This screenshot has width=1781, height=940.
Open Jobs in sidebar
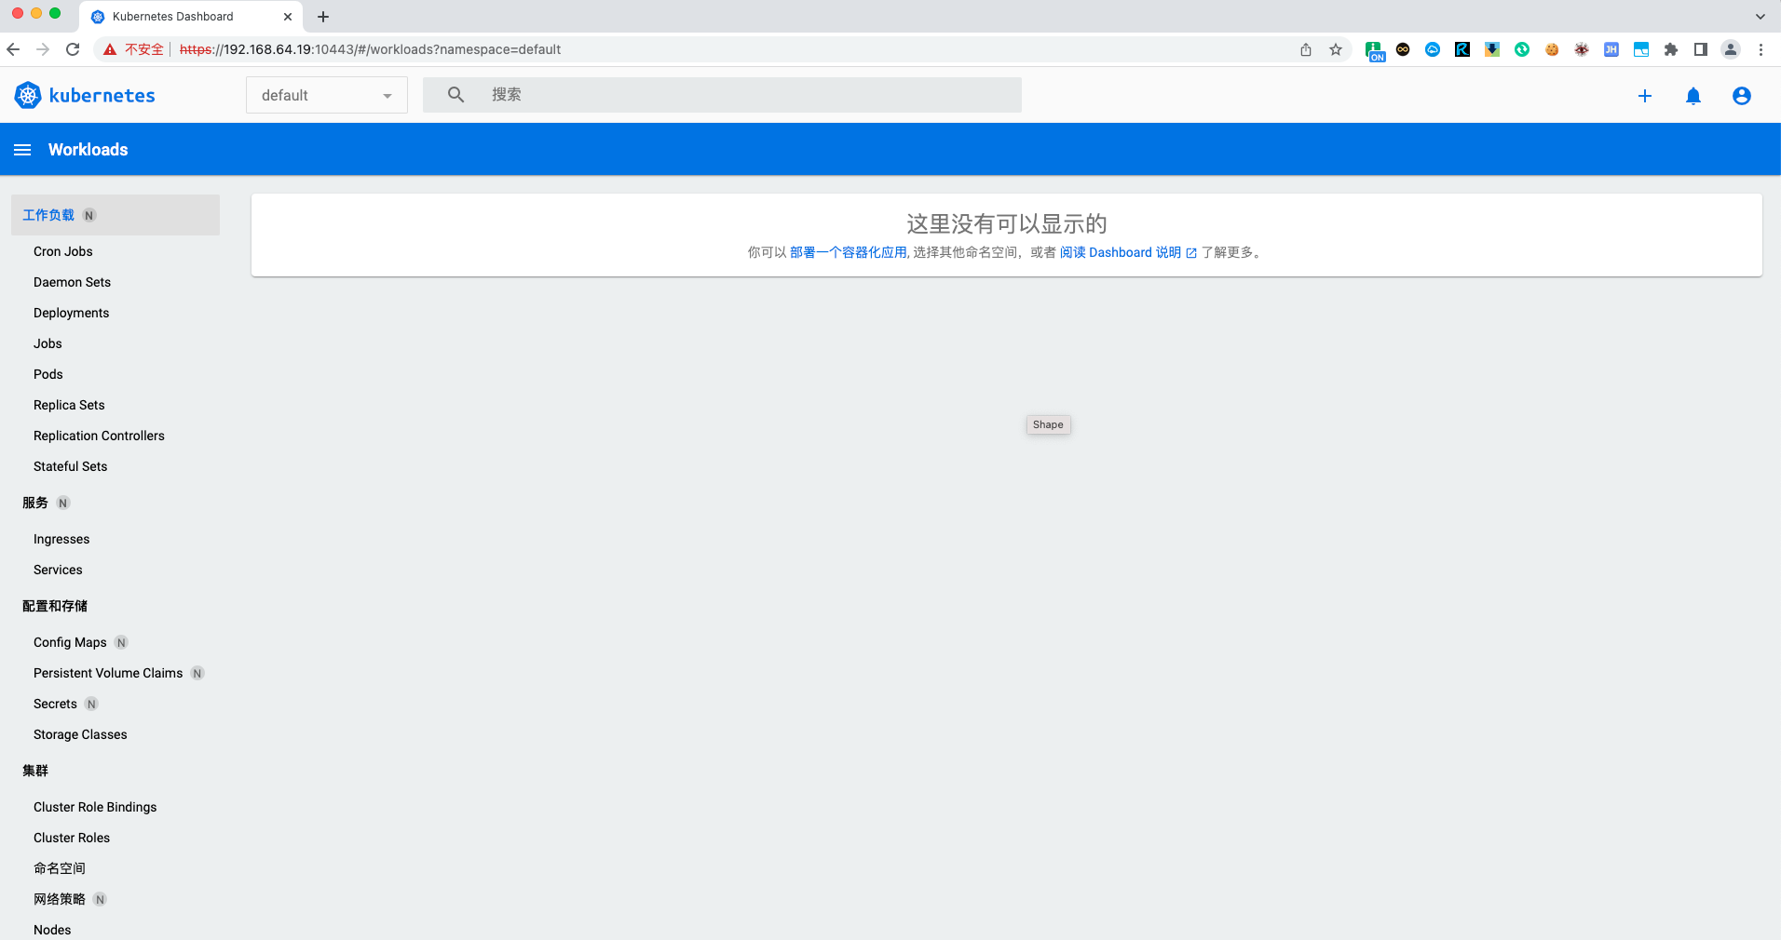tap(48, 343)
